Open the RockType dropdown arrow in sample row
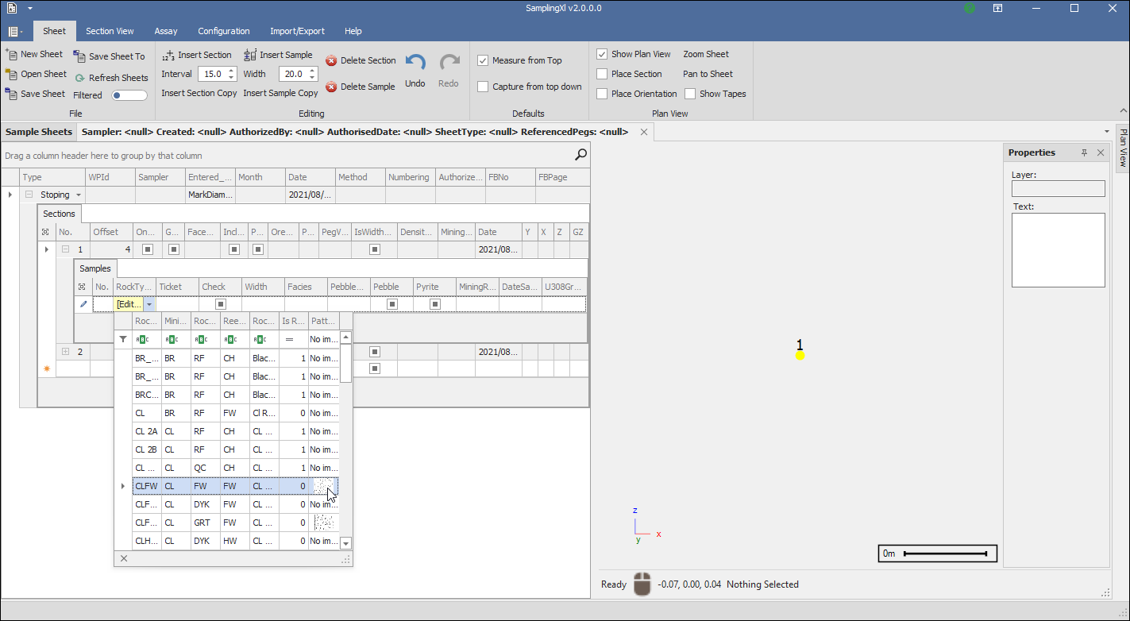 (x=149, y=304)
